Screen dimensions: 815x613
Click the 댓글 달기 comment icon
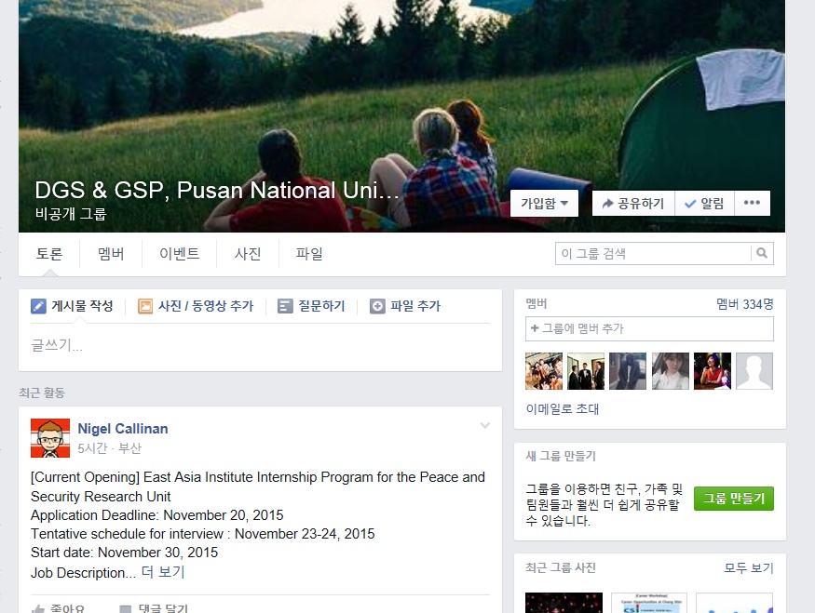(125, 609)
